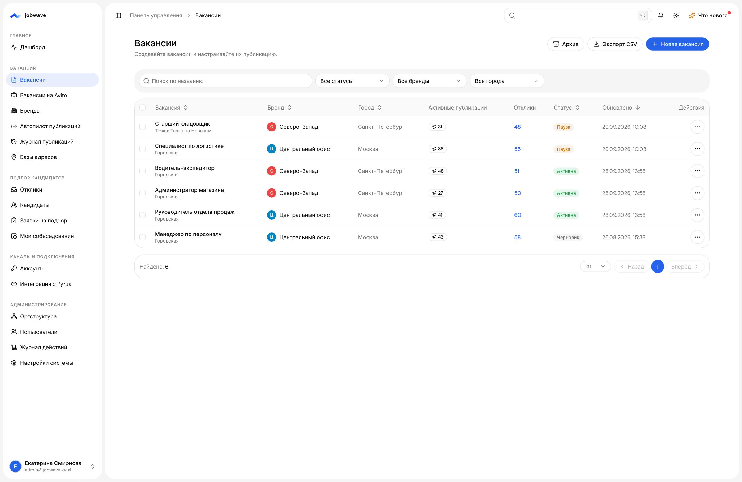Go to Автопилот публикаций in sidebar
Screen dimensions: 742x482
(52, 126)
